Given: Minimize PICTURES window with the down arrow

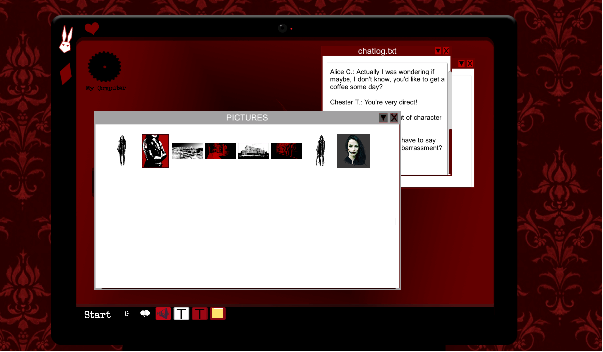Looking at the screenshot, I should pyautogui.click(x=383, y=117).
